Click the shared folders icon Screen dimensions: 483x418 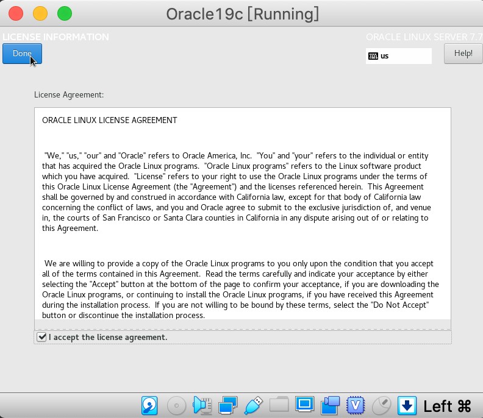click(279, 405)
